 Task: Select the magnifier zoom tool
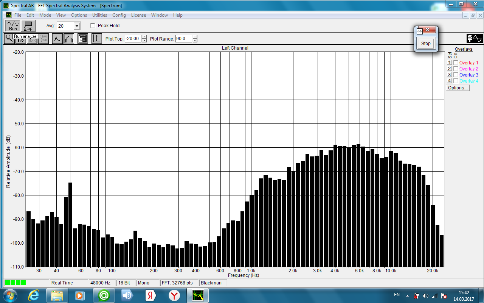9,39
